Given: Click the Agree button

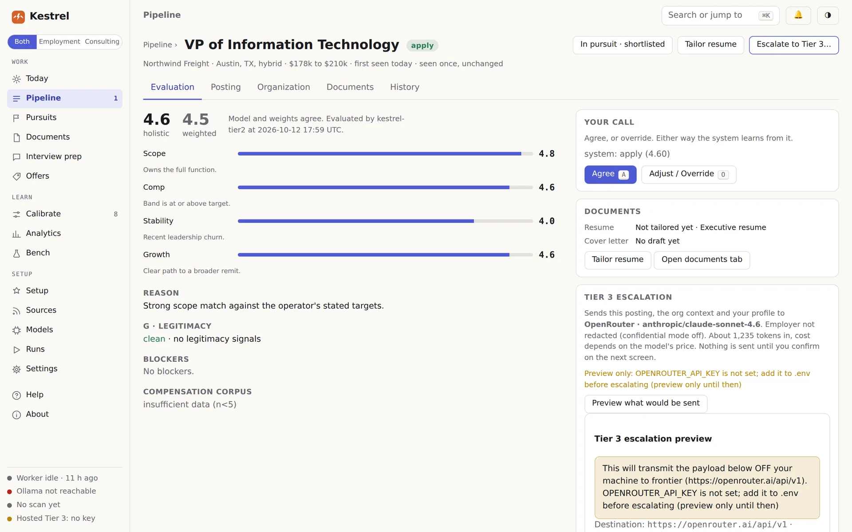Looking at the screenshot, I should click(610, 174).
